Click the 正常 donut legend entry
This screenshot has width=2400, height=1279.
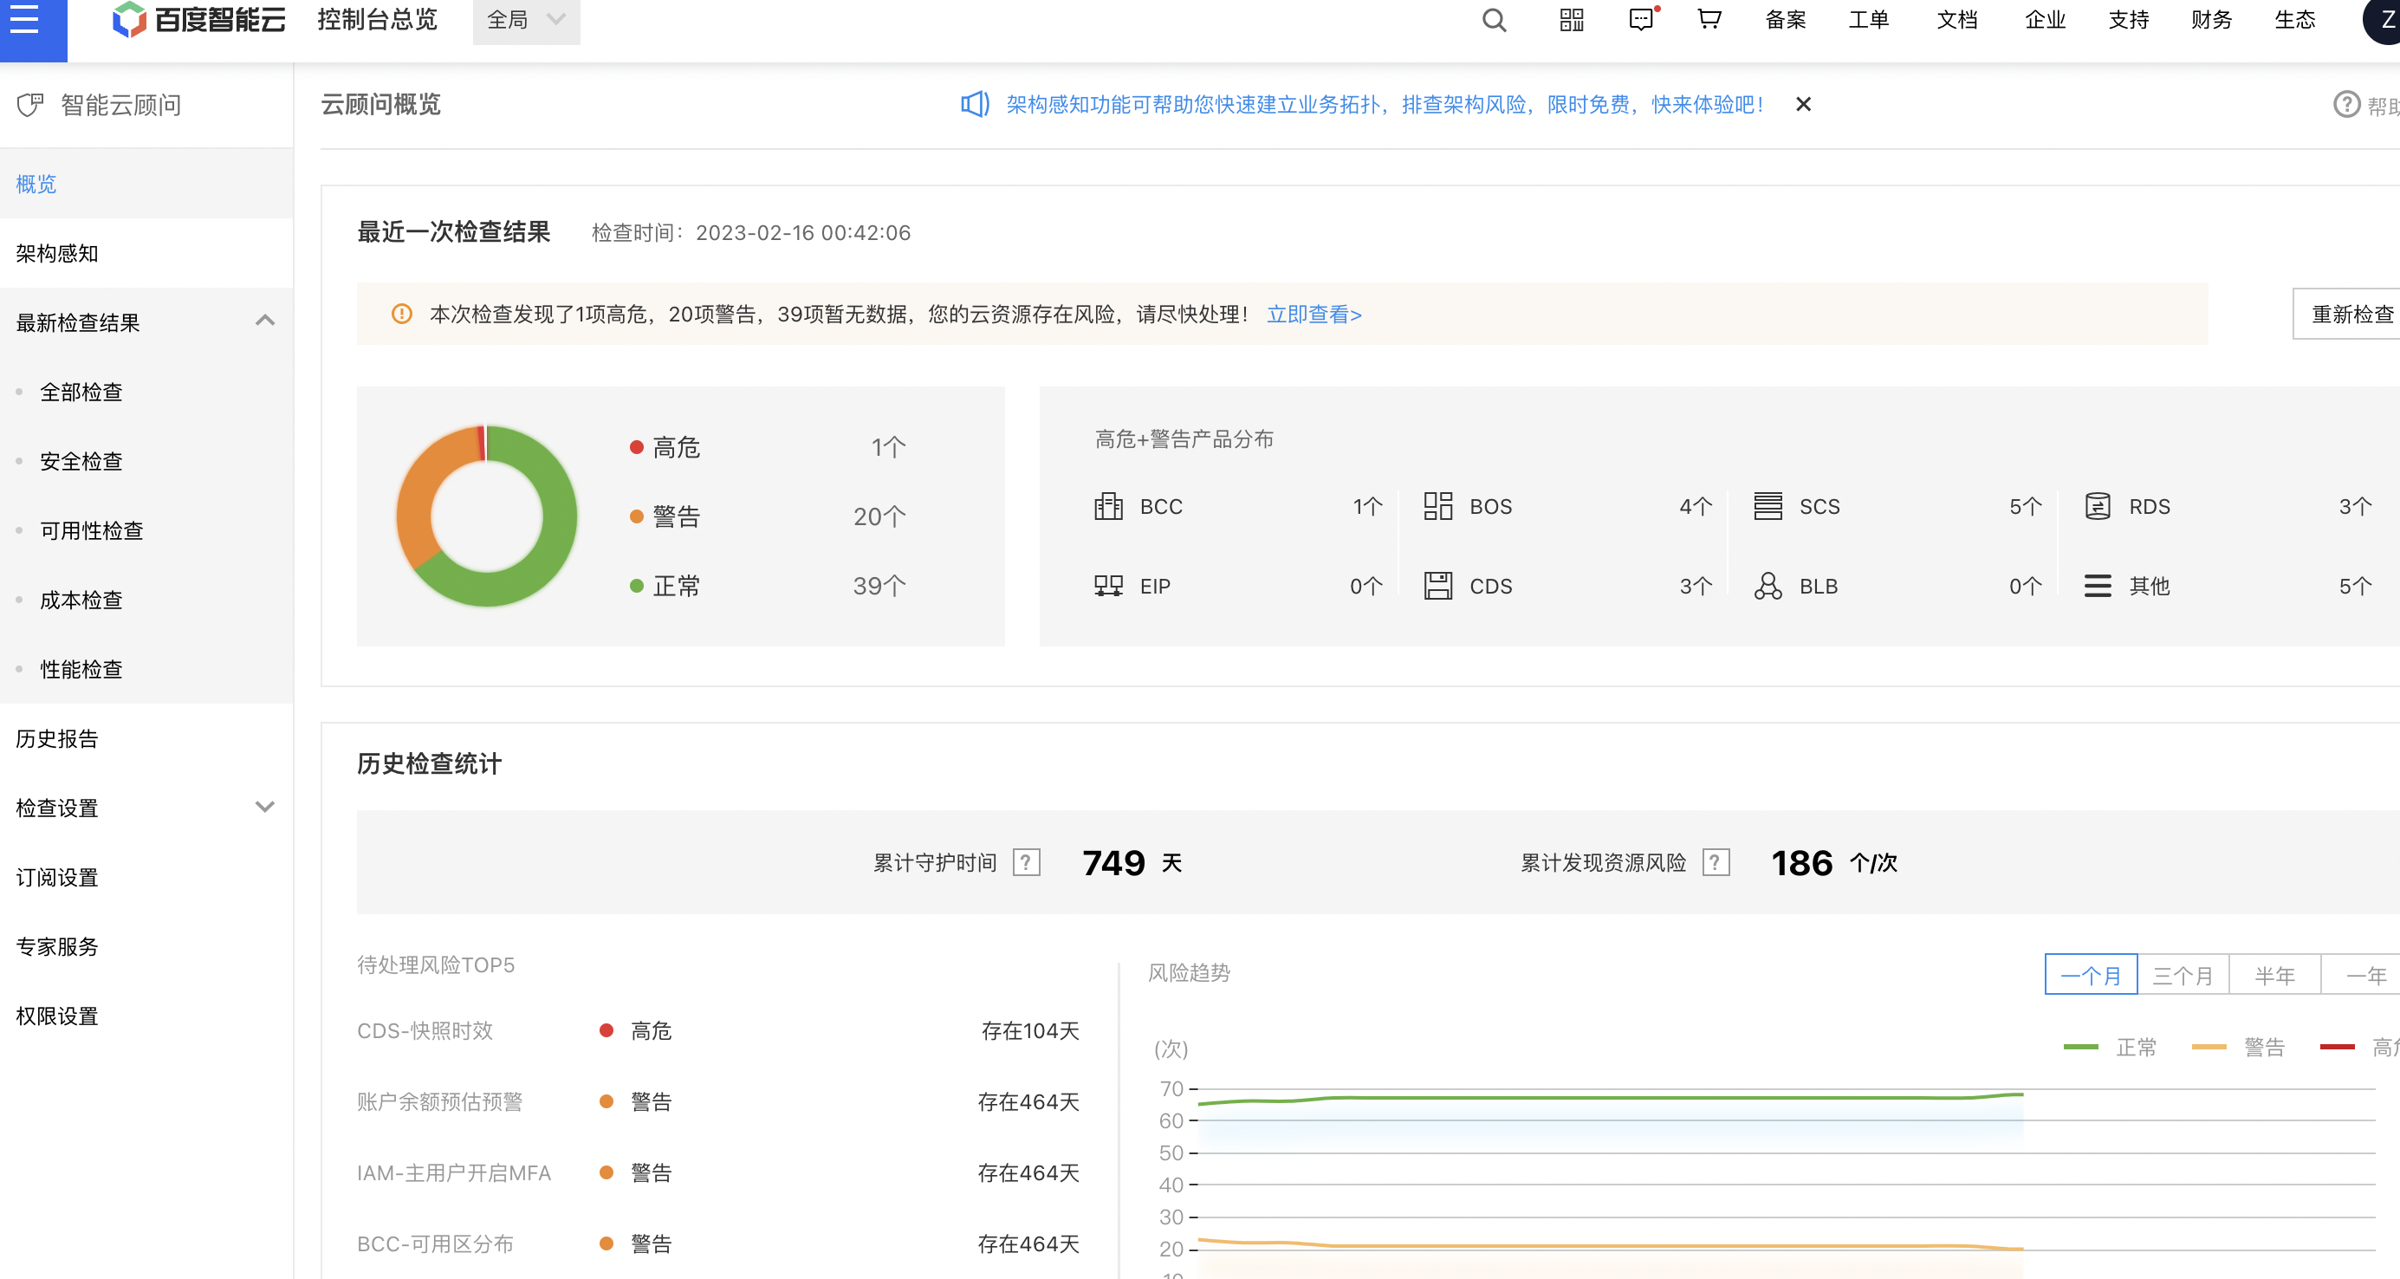point(665,586)
